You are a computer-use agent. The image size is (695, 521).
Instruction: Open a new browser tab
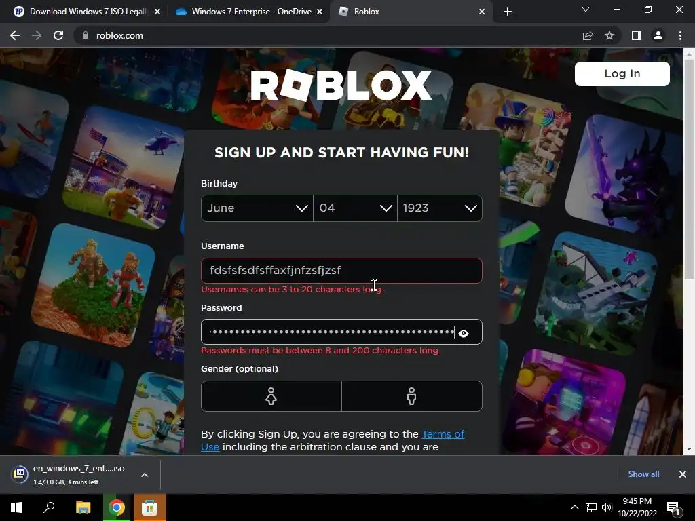coord(508,12)
